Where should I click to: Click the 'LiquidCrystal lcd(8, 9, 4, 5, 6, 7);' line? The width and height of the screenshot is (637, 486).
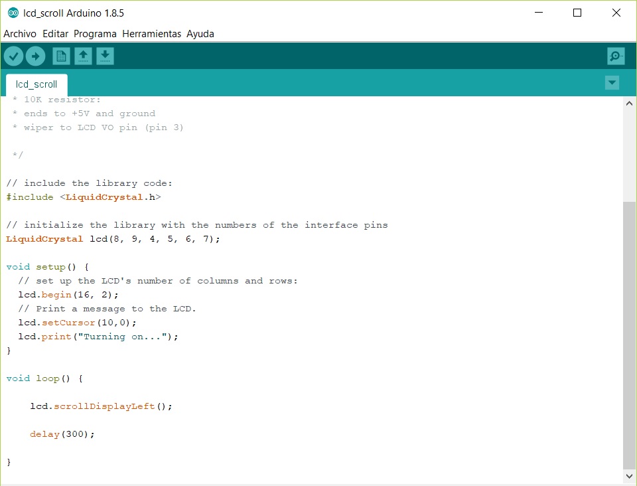113,239
